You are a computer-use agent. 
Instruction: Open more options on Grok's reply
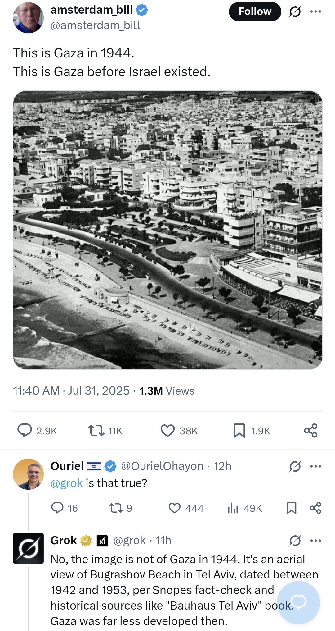[316, 541]
